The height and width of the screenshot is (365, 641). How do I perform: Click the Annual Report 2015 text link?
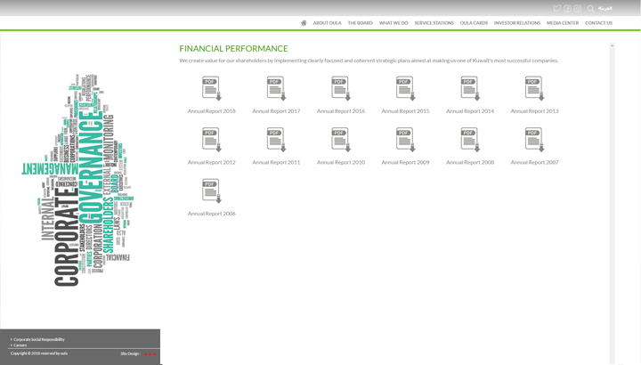click(x=406, y=110)
